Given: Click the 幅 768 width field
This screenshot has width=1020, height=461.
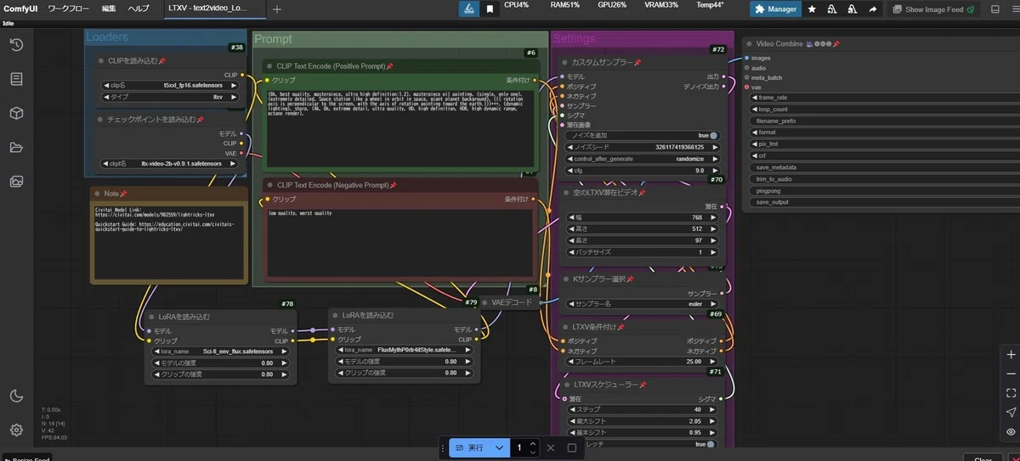Looking at the screenshot, I should click(x=643, y=217).
